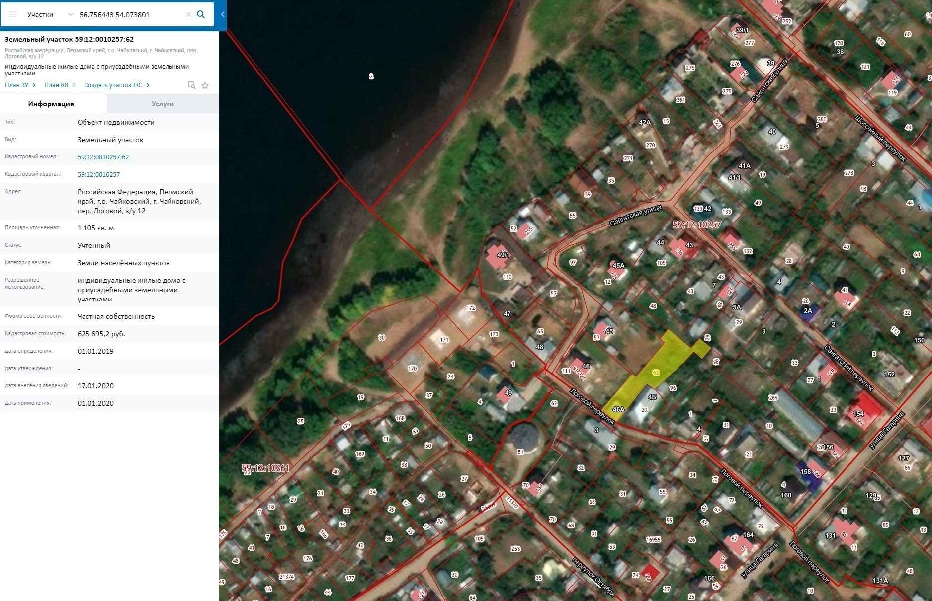Open the hamburger menu in the search bar
Image resolution: width=932 pixels, height=601 pixels.
[x=13, y=15]
